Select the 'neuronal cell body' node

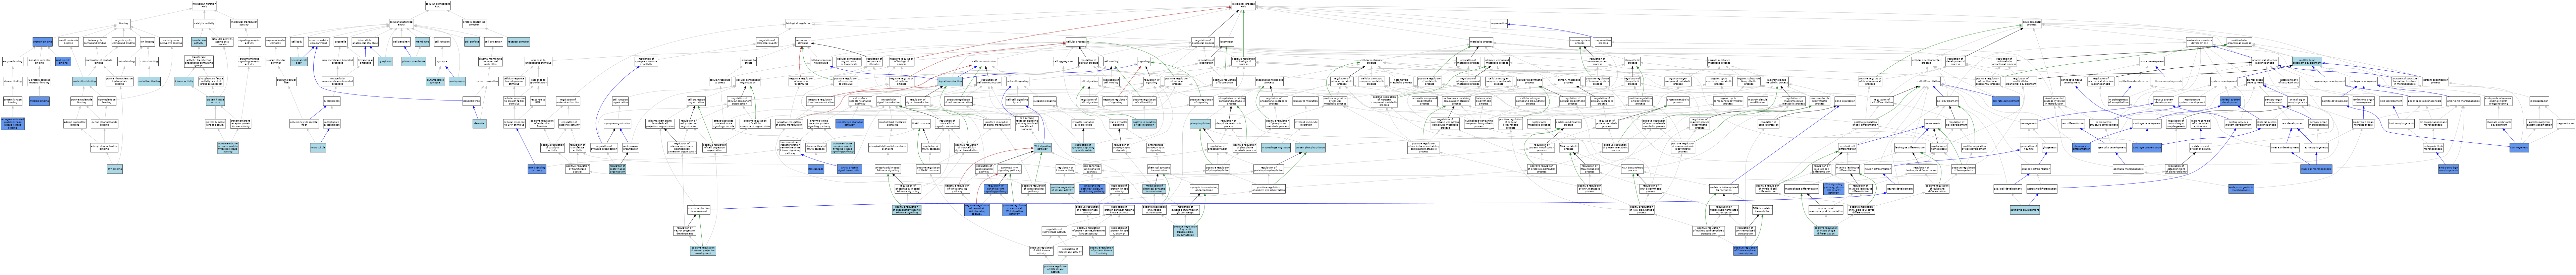point(299,62)
